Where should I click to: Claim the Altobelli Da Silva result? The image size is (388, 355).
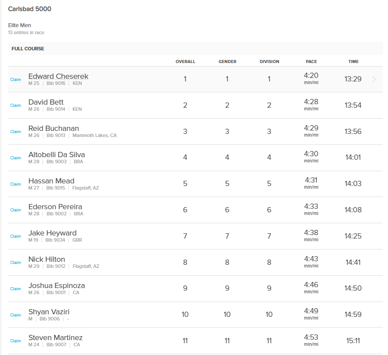point(16,158)
